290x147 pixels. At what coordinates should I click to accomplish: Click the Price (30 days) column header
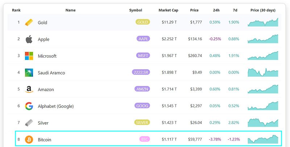tap(263, 10)
